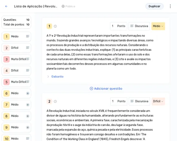Select question 4 Difícil in sidebar
This screenshot has height=141, width=177.
click(x=16, y=70)
